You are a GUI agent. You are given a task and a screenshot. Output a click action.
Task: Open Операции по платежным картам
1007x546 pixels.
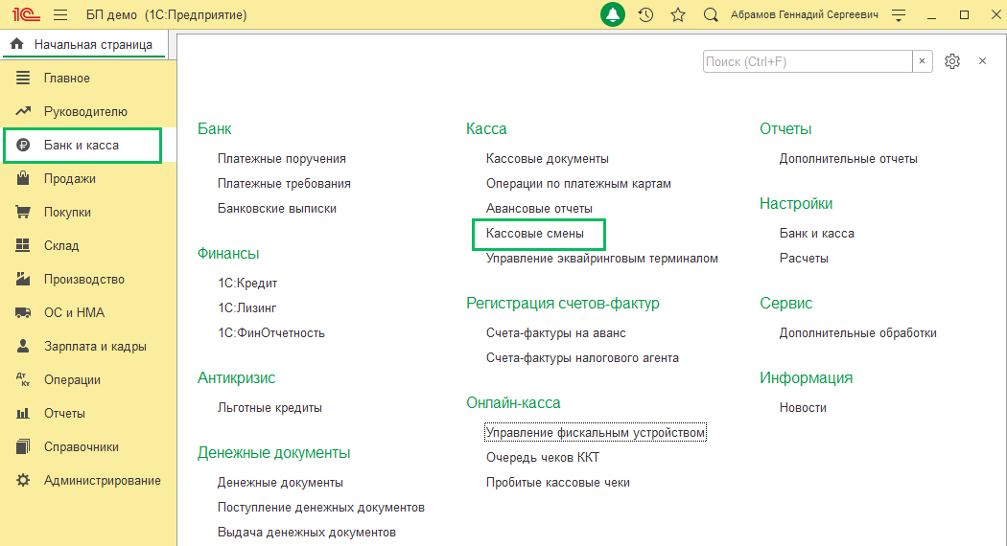578,184
